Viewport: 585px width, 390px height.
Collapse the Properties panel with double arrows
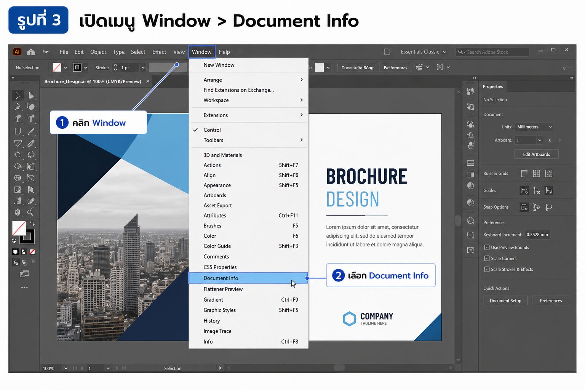tap(571, 78)
